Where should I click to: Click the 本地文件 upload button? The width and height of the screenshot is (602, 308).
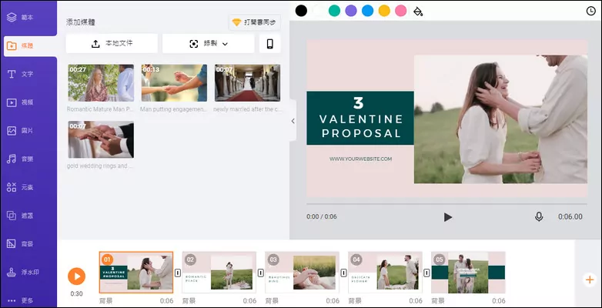click(112, 43)
